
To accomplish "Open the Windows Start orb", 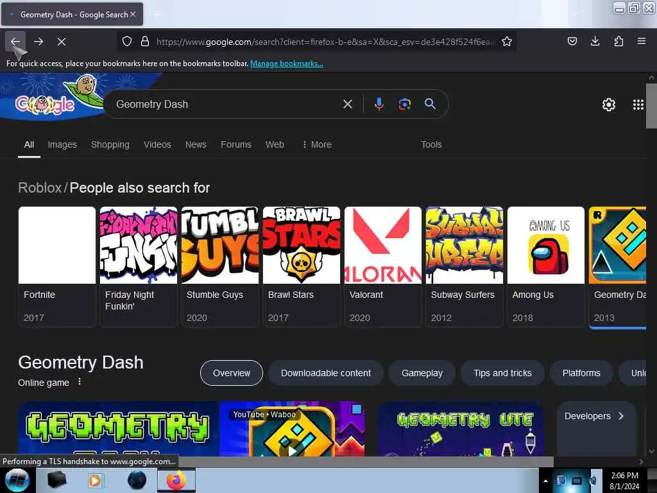I will [x=17, y=480].
